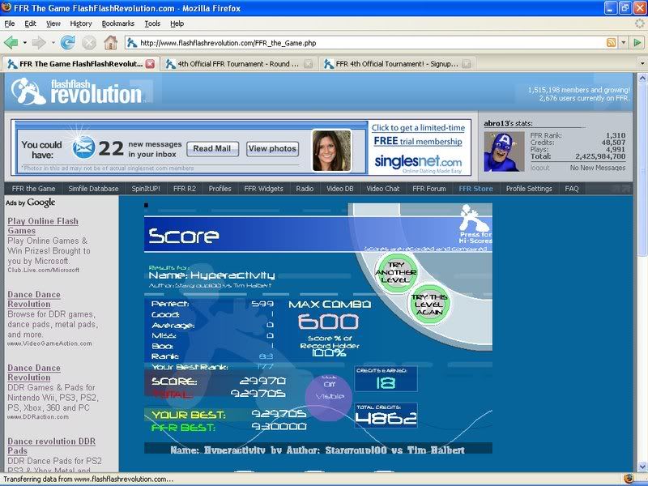648x486 pixels.
Task: Open the Simfile Database nav link
Action: point(93,189)
